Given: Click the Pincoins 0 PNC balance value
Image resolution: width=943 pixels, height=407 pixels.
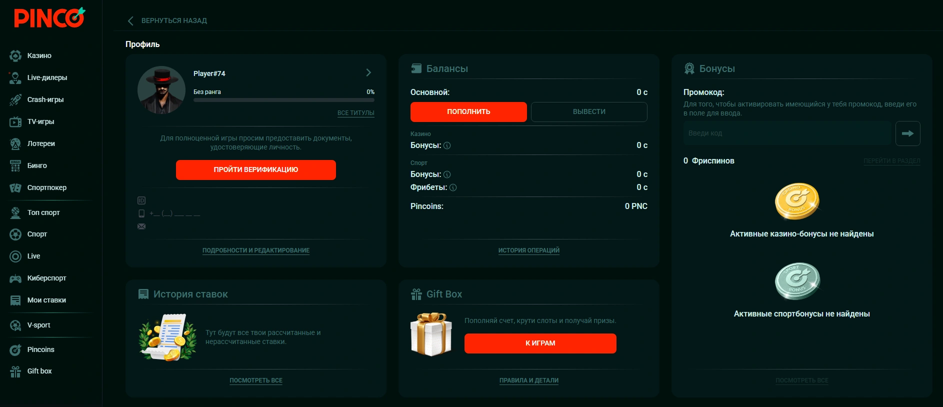Looking at the screenshot, I should 636,206.
